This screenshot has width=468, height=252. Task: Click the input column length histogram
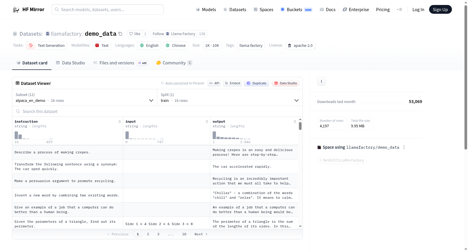pyautogui.click(x=144, y=135)
